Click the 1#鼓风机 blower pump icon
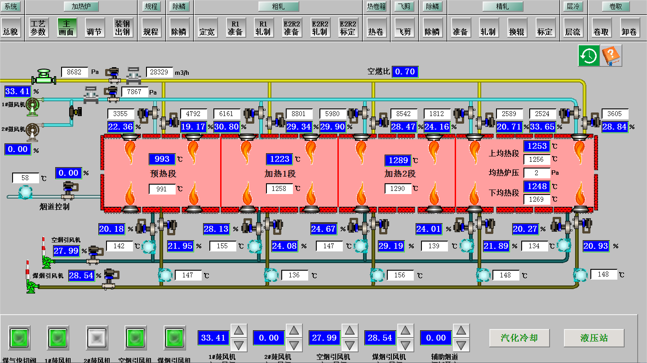Screen dimensions: 647x363 (32, 105)
